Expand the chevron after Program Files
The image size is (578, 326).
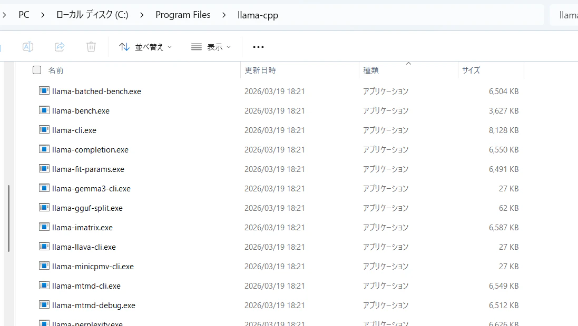(x=224, y=15)
